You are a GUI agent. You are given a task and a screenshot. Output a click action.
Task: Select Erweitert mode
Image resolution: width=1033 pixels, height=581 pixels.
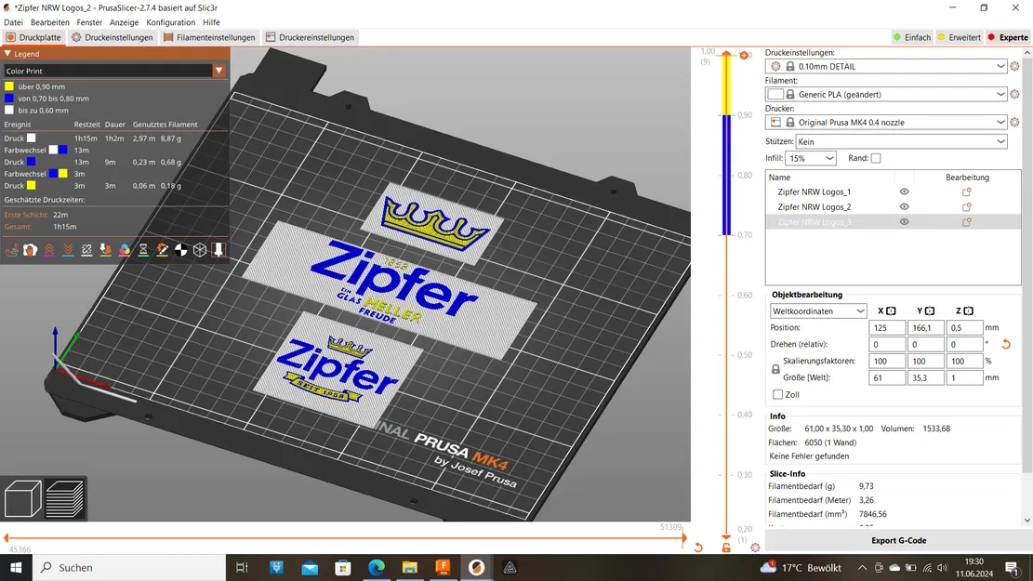[960, 37]
